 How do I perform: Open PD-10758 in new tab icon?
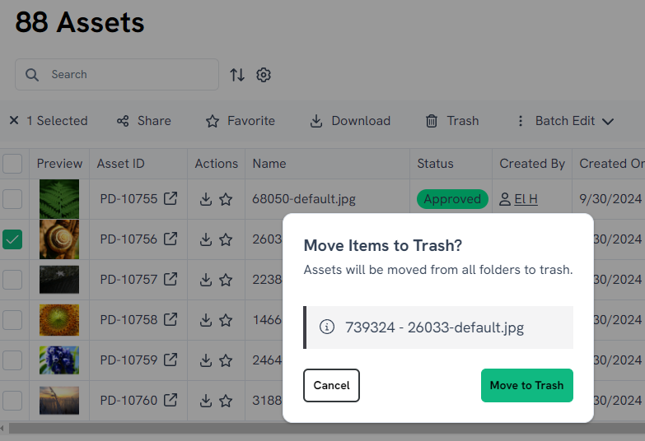point(171,320)
